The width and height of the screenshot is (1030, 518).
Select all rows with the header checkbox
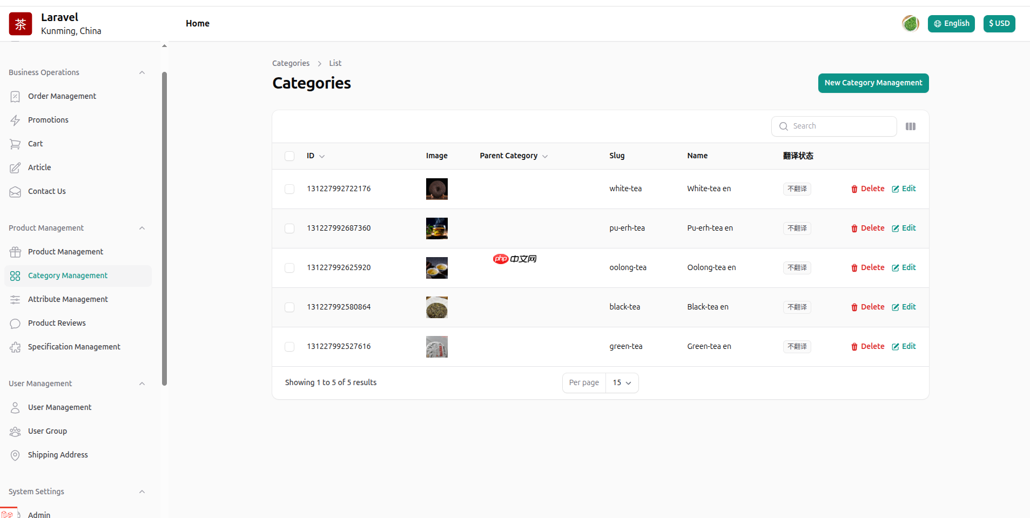point(290,156)
